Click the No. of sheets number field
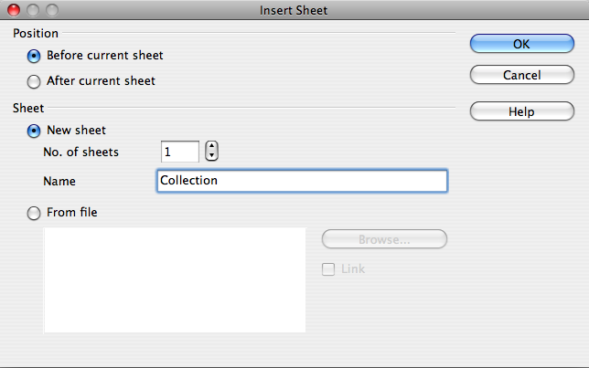589x368 pixels. coord(180,152)
